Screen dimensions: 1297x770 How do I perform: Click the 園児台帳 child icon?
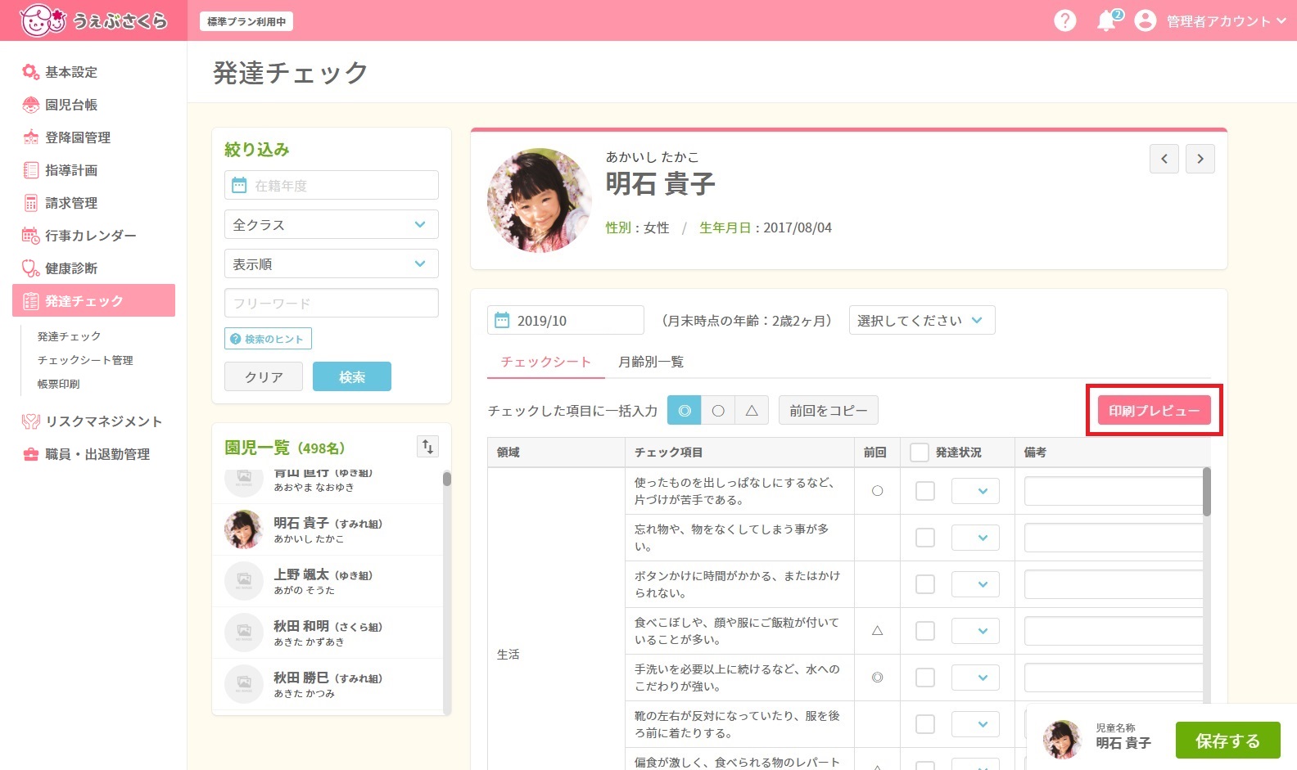coord(31,105)
